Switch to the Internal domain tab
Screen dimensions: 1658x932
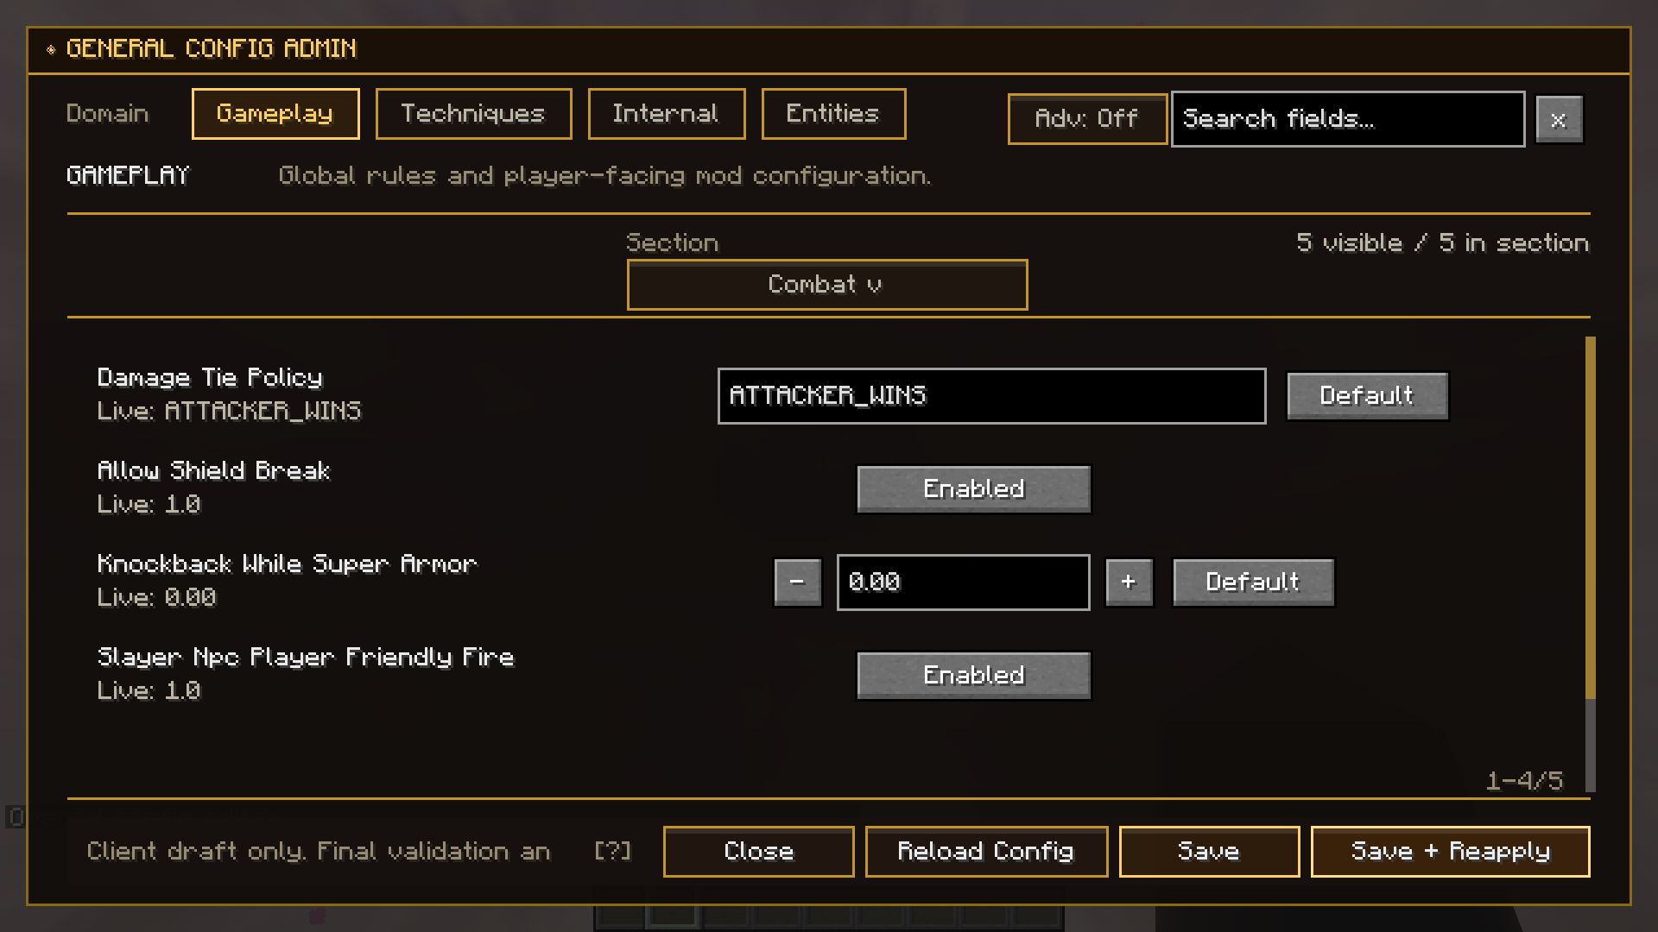click(666, 114)
